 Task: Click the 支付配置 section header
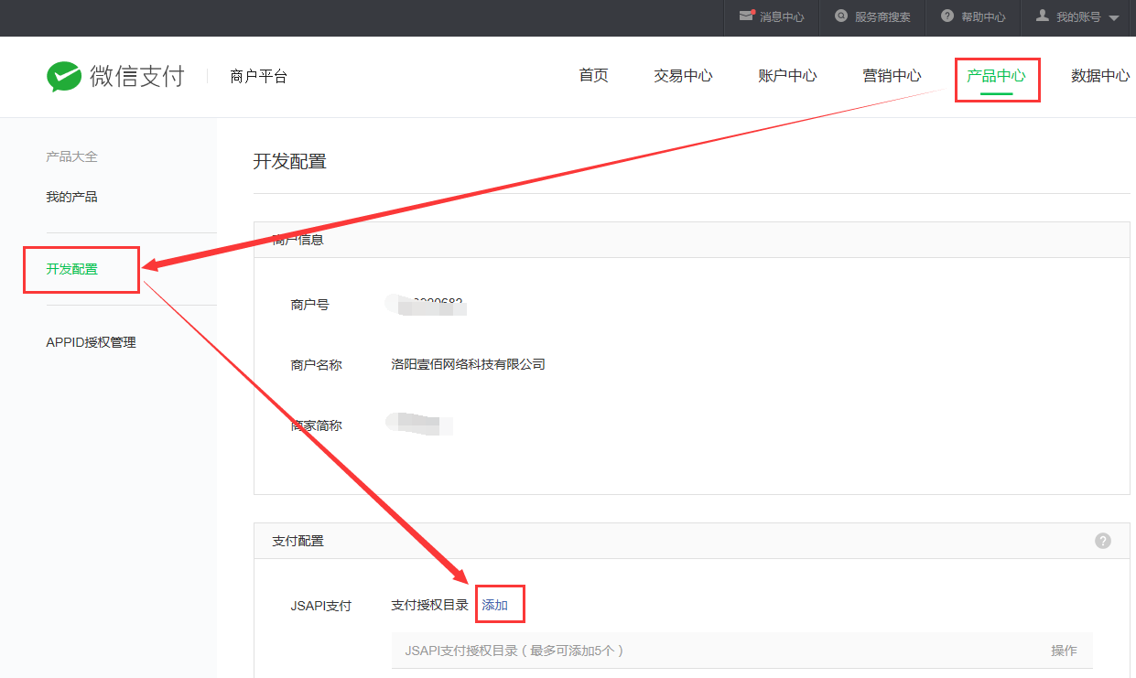[692, 541]
